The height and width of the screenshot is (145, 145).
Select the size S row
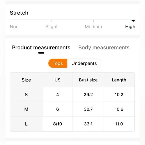tap(72, 94)
